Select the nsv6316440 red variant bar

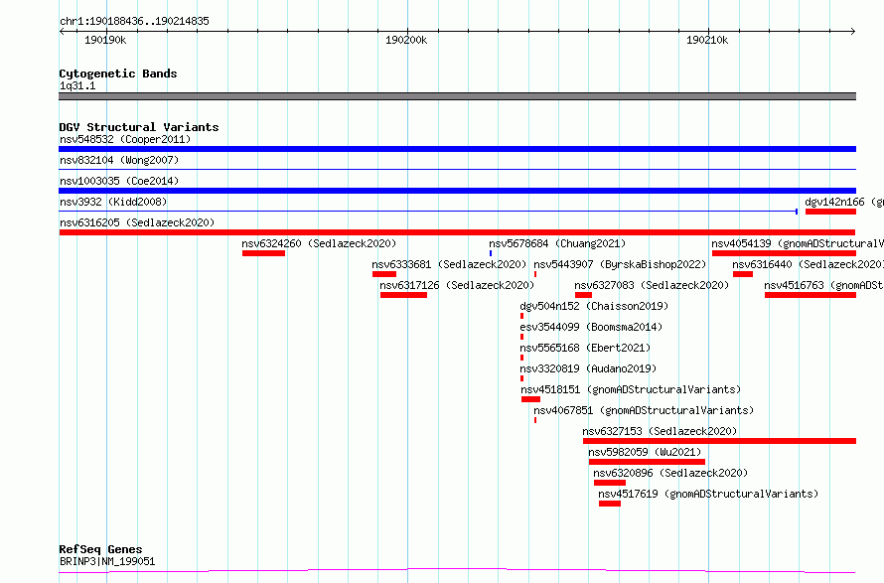(x=743, y=274)
